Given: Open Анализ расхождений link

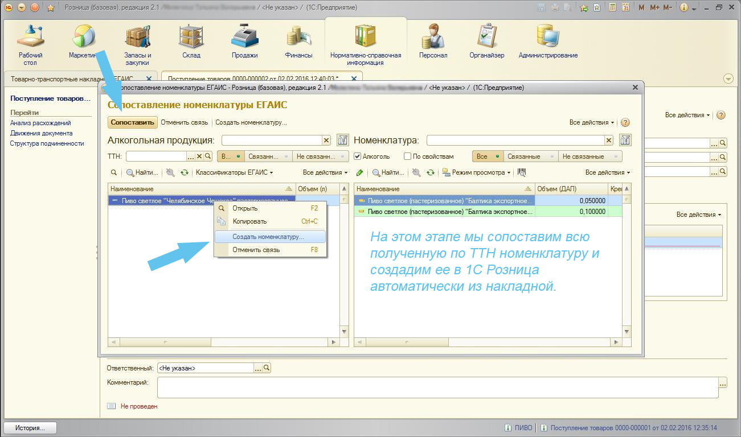Looking at the screenshot, I should pos(40,123).
